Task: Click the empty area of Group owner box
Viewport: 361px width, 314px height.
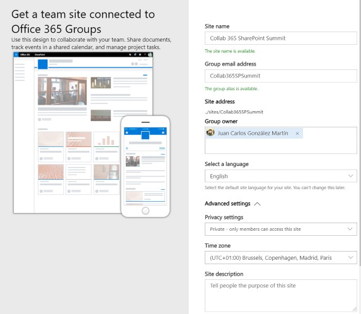Action: click(280, 146)
